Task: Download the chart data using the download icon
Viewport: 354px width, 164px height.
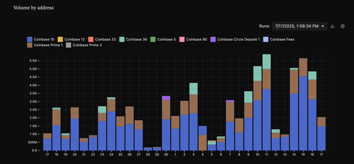Action: pyautogui.click(x=332, y=26)
